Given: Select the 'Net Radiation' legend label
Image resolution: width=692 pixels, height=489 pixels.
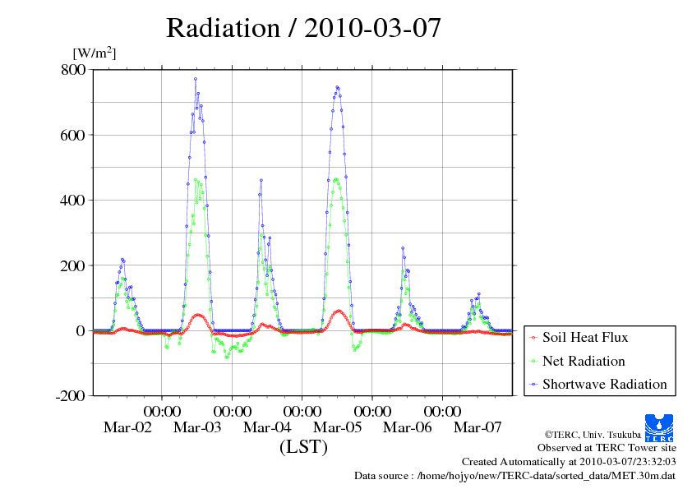Looking at the screenshot, I should pos(584,361).
